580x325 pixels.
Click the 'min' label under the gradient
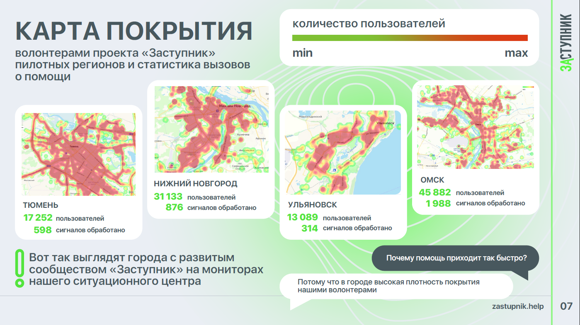pyautogui.click(x=303, y=53)
